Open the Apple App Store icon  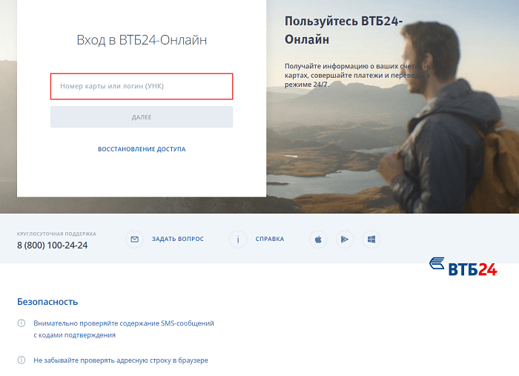pyautogui.click(x=318, y=239)
